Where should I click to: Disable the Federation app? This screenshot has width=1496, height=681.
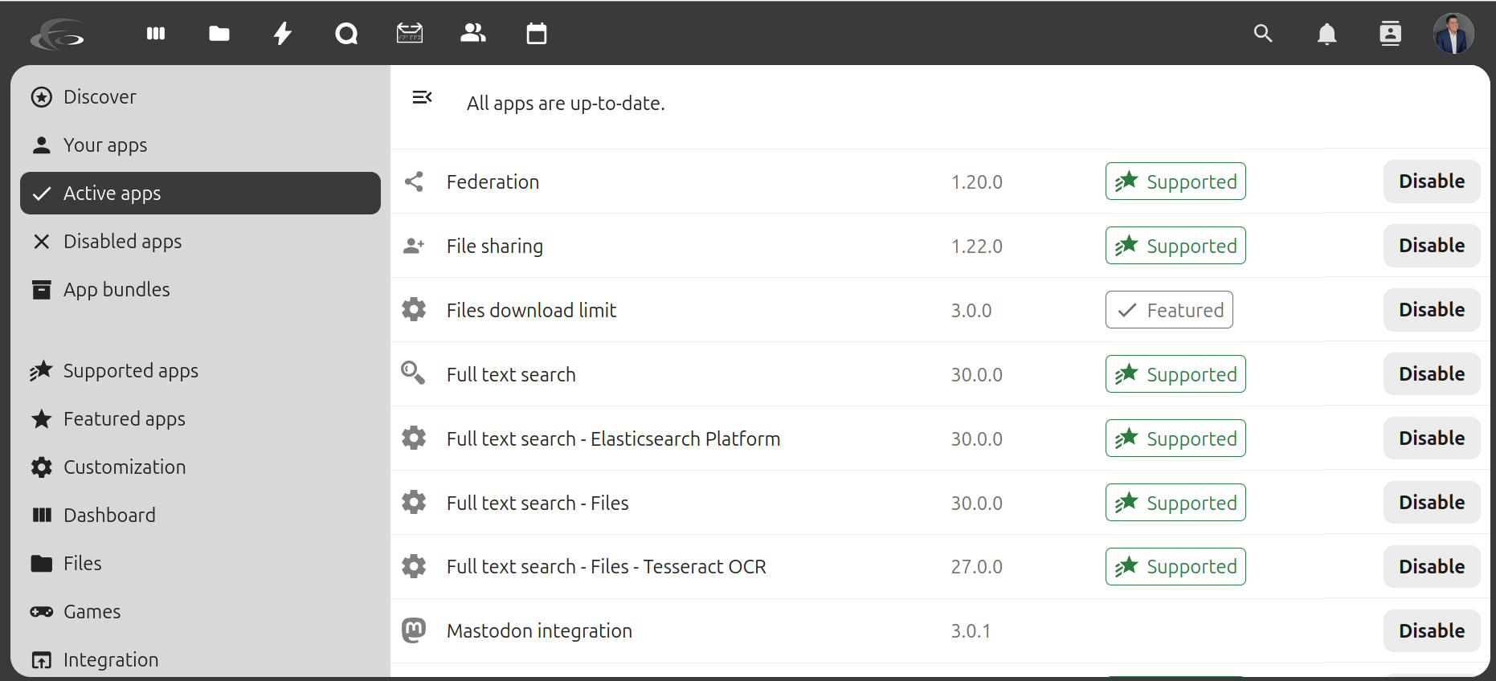pyautogui.click(x=1432, y=181)
